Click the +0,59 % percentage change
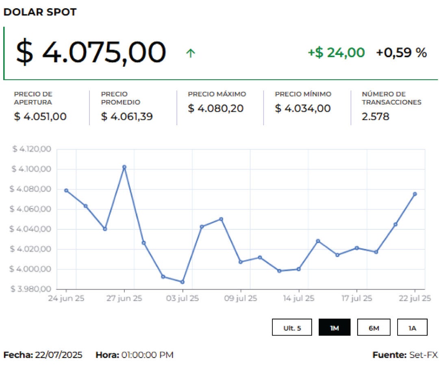439x366 pixels. 401,52
